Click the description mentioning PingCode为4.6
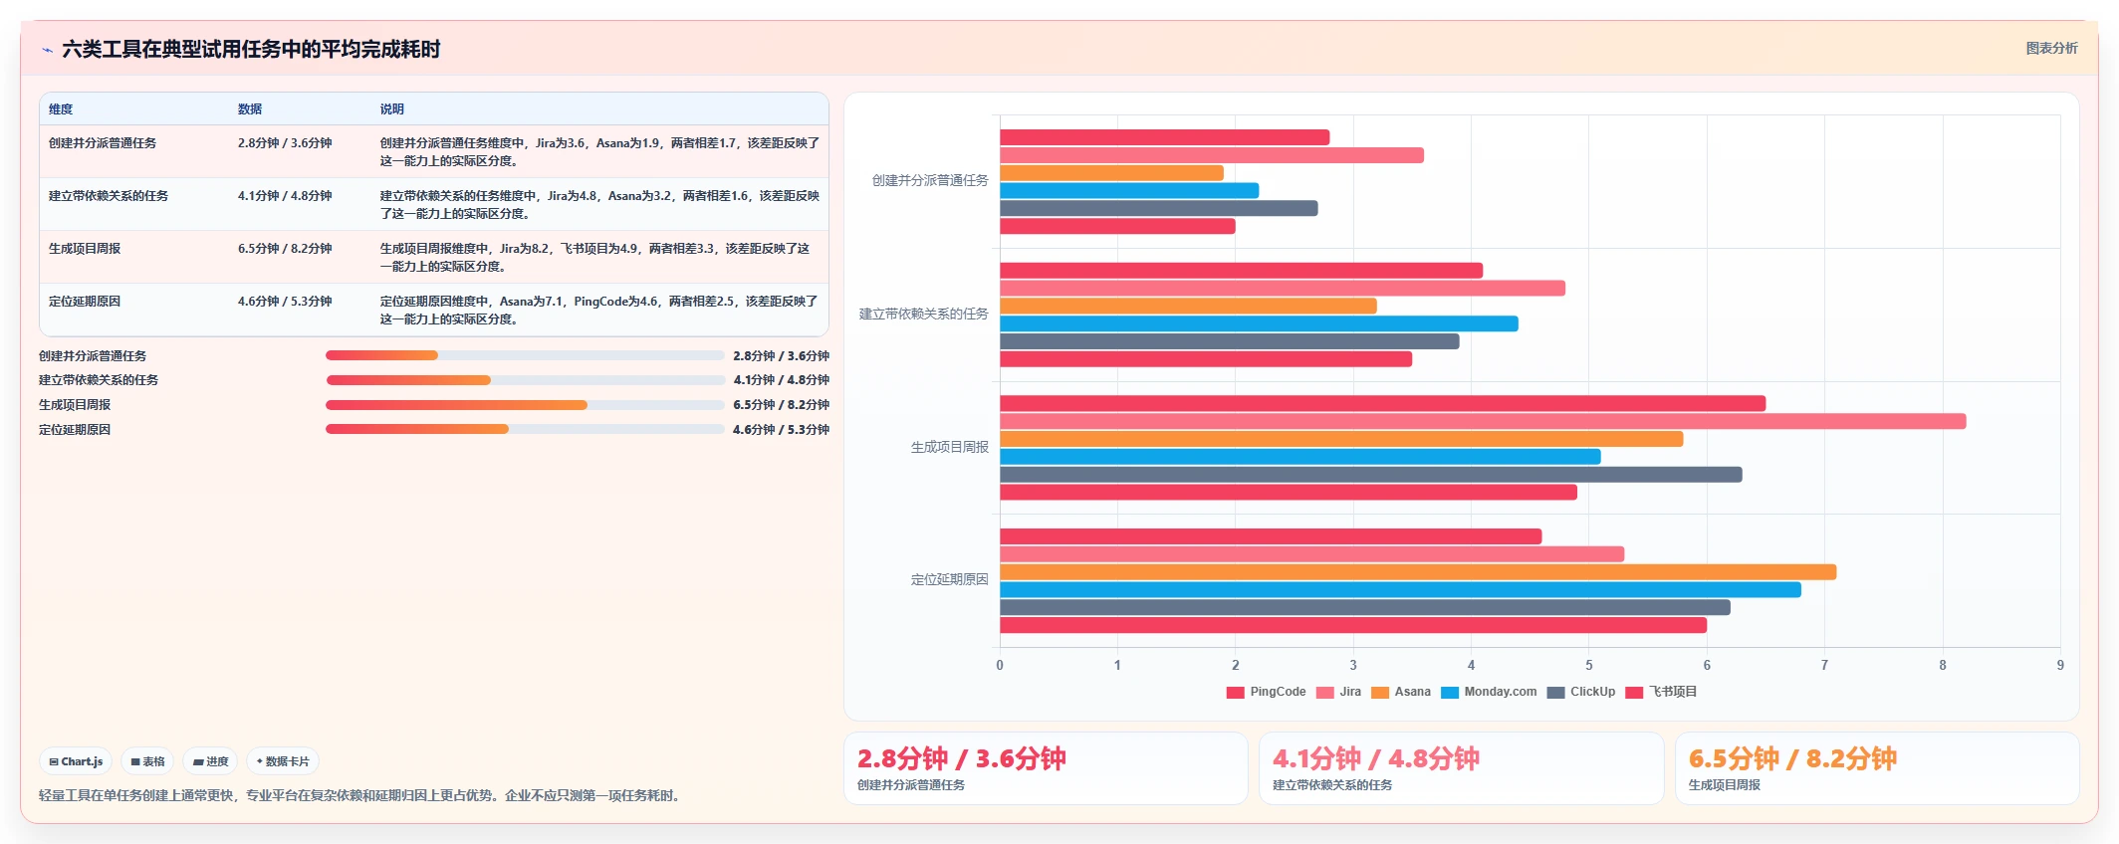 coord(599,311)
